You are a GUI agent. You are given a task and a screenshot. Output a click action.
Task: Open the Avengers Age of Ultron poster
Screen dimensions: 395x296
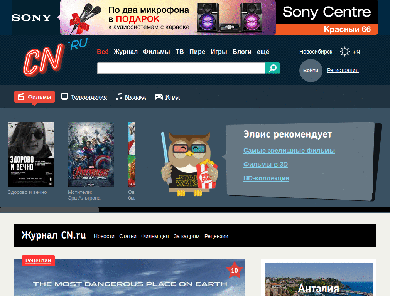click(x=91, y=155)
